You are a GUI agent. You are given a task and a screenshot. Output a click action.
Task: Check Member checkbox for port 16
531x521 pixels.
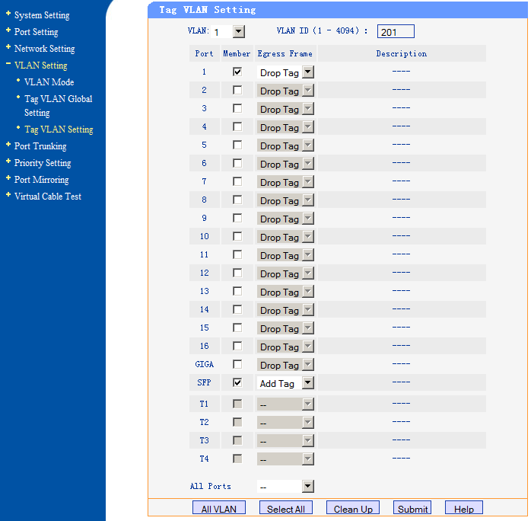237,346
